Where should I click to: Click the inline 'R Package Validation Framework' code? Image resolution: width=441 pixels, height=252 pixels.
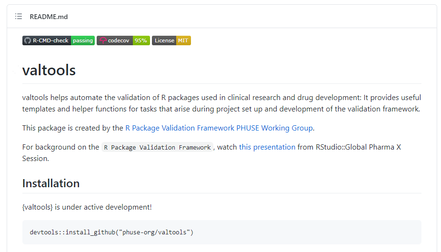[157, 148]
